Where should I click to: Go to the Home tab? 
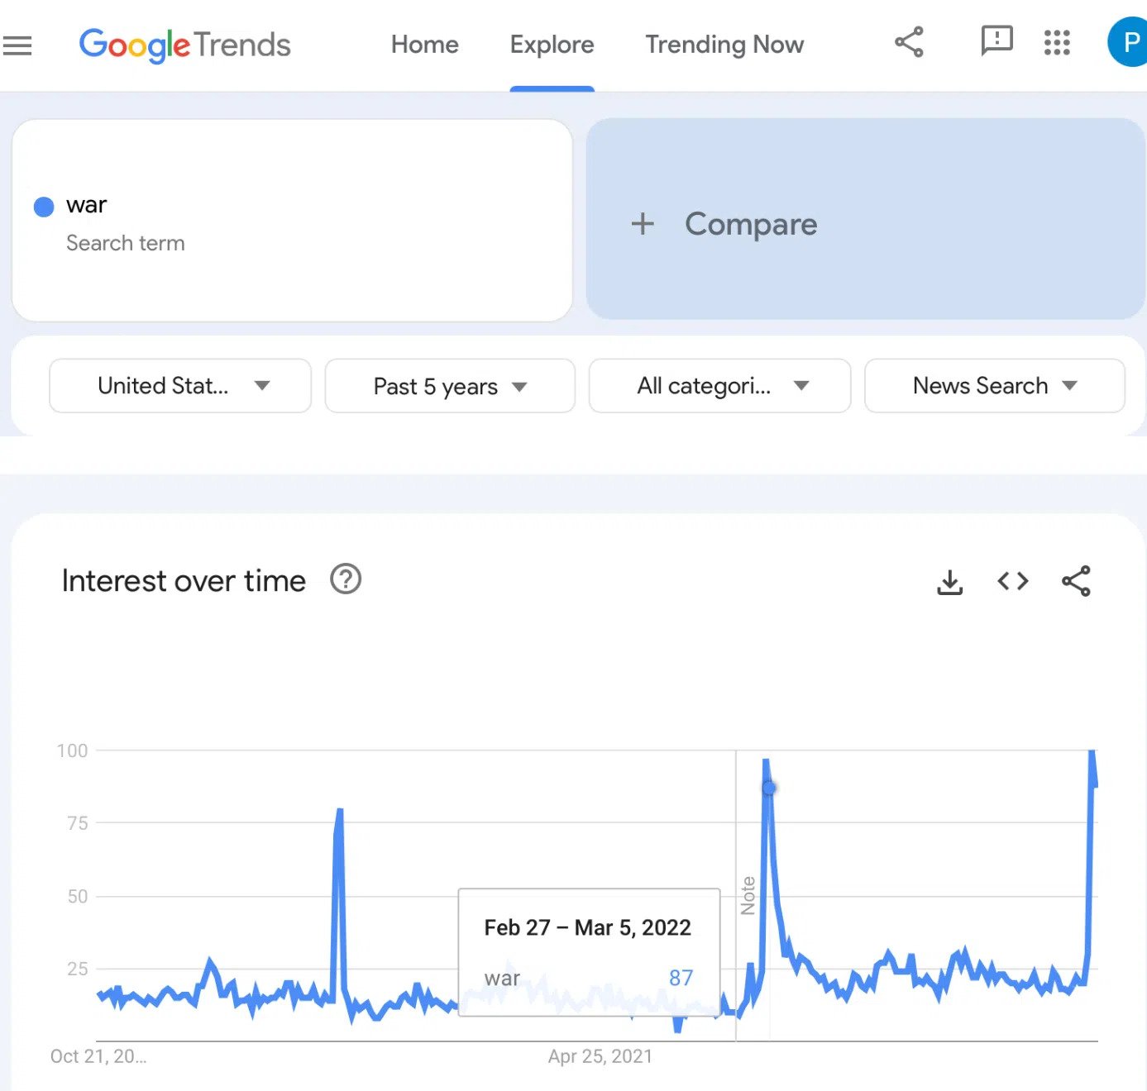[425, 45]
